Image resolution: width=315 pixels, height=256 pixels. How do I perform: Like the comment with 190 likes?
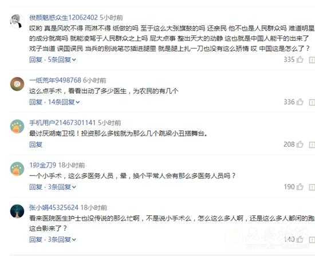coord(300,187)
